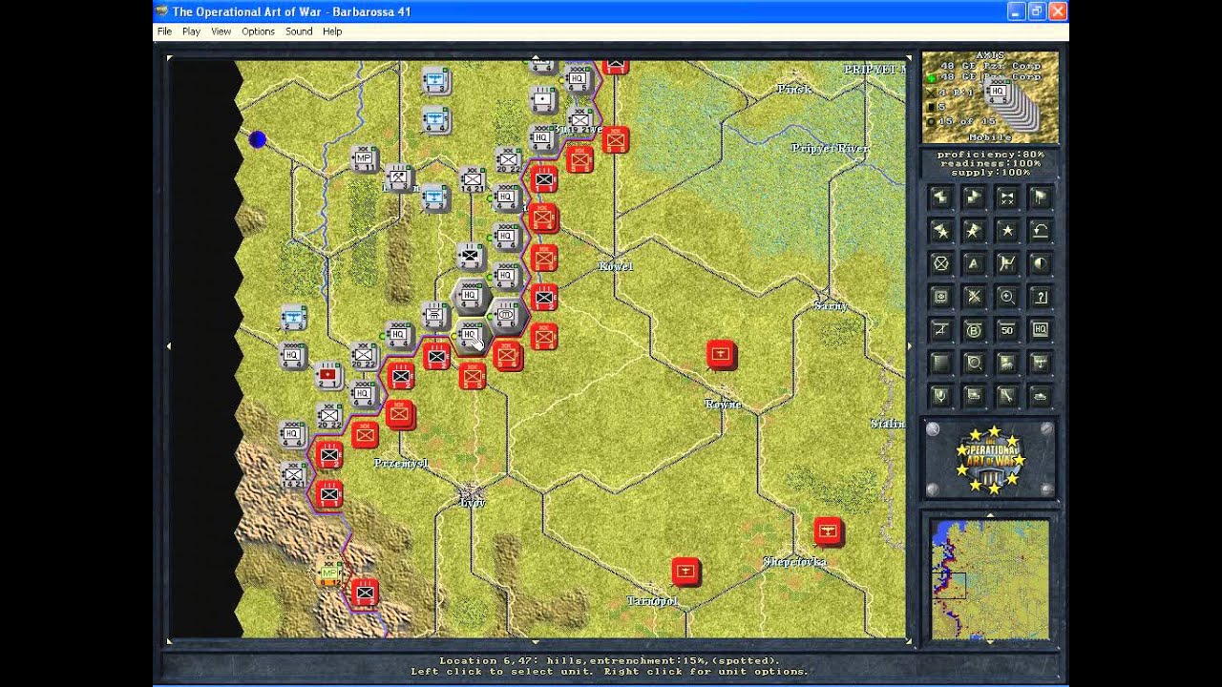1222x687 pixels.
Task: Click the 'readiness:100%' readout
Action: (x=990, y=163)
